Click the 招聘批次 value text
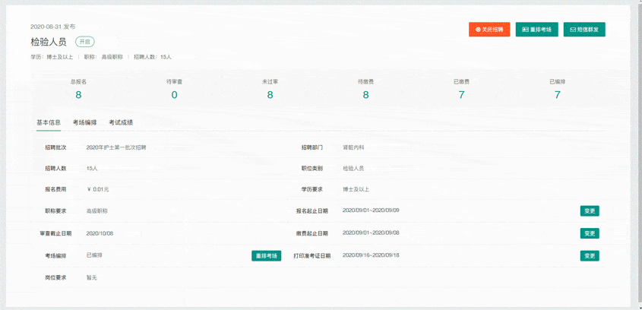The width and height of the screenshot is (642, 310). 116,147
